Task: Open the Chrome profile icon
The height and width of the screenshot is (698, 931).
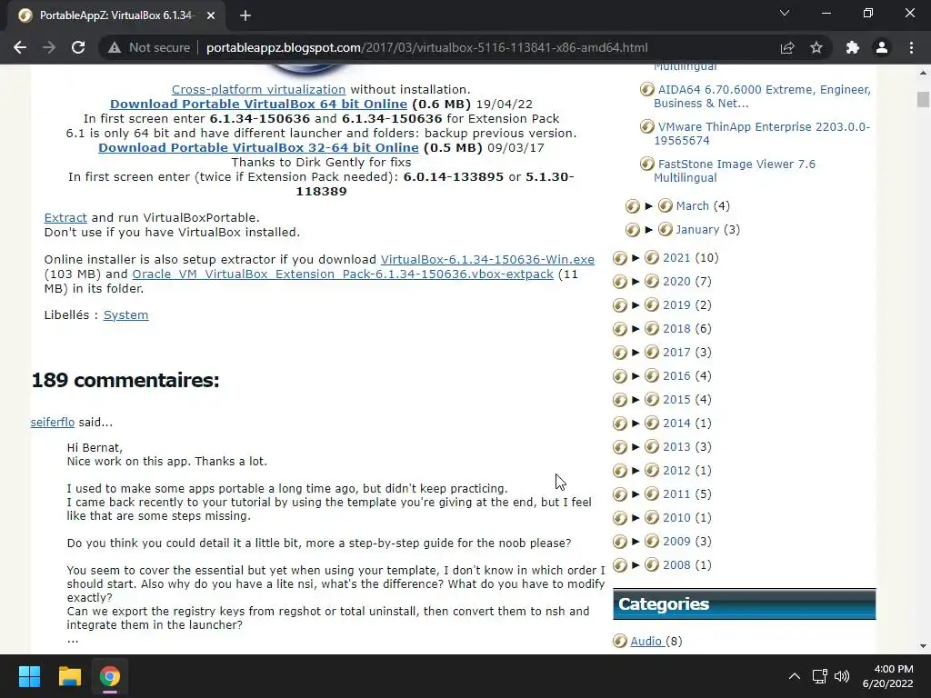Action: (x=882, y=47)
